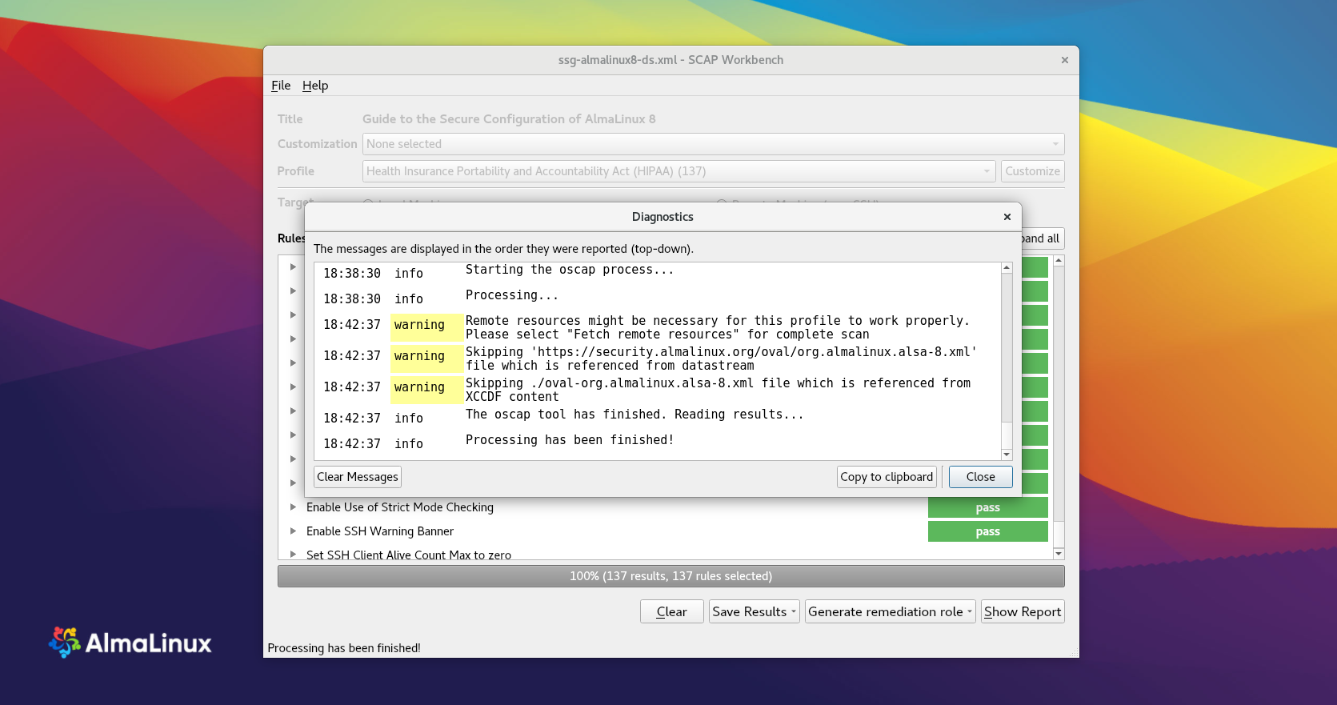Open the Save Results dropdown
This screenshot has height=705, width=1337.
point(754,612)
